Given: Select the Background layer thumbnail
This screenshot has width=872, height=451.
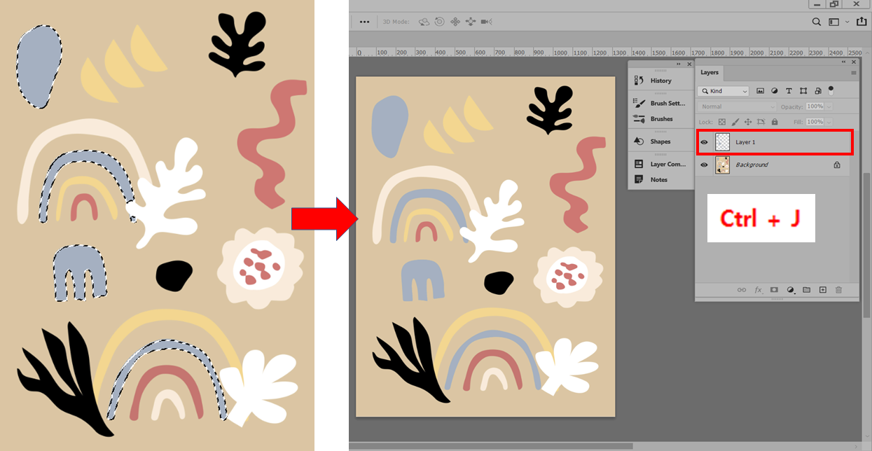Looking at the screenshot, I should [x=722, y=165].
